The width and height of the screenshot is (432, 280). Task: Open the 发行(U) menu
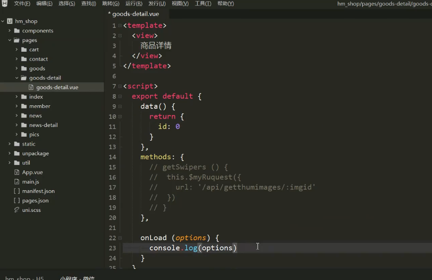[x=157, y=4]
